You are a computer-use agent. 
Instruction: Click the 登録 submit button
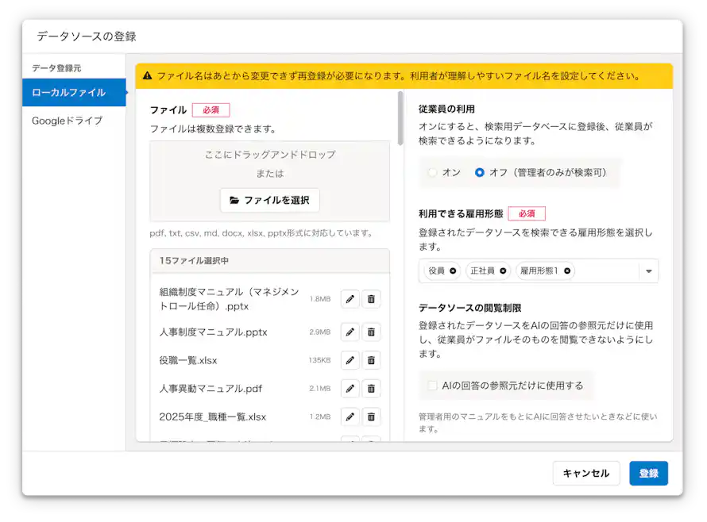(x=649, y=473)
